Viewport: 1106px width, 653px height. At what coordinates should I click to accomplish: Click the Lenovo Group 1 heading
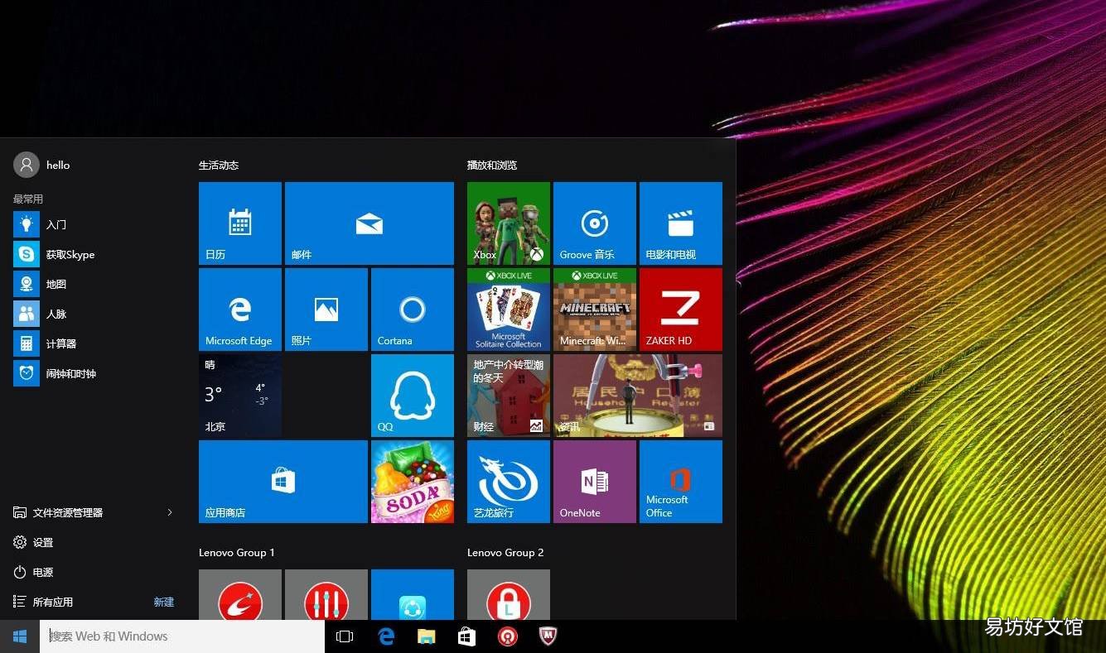237,552
